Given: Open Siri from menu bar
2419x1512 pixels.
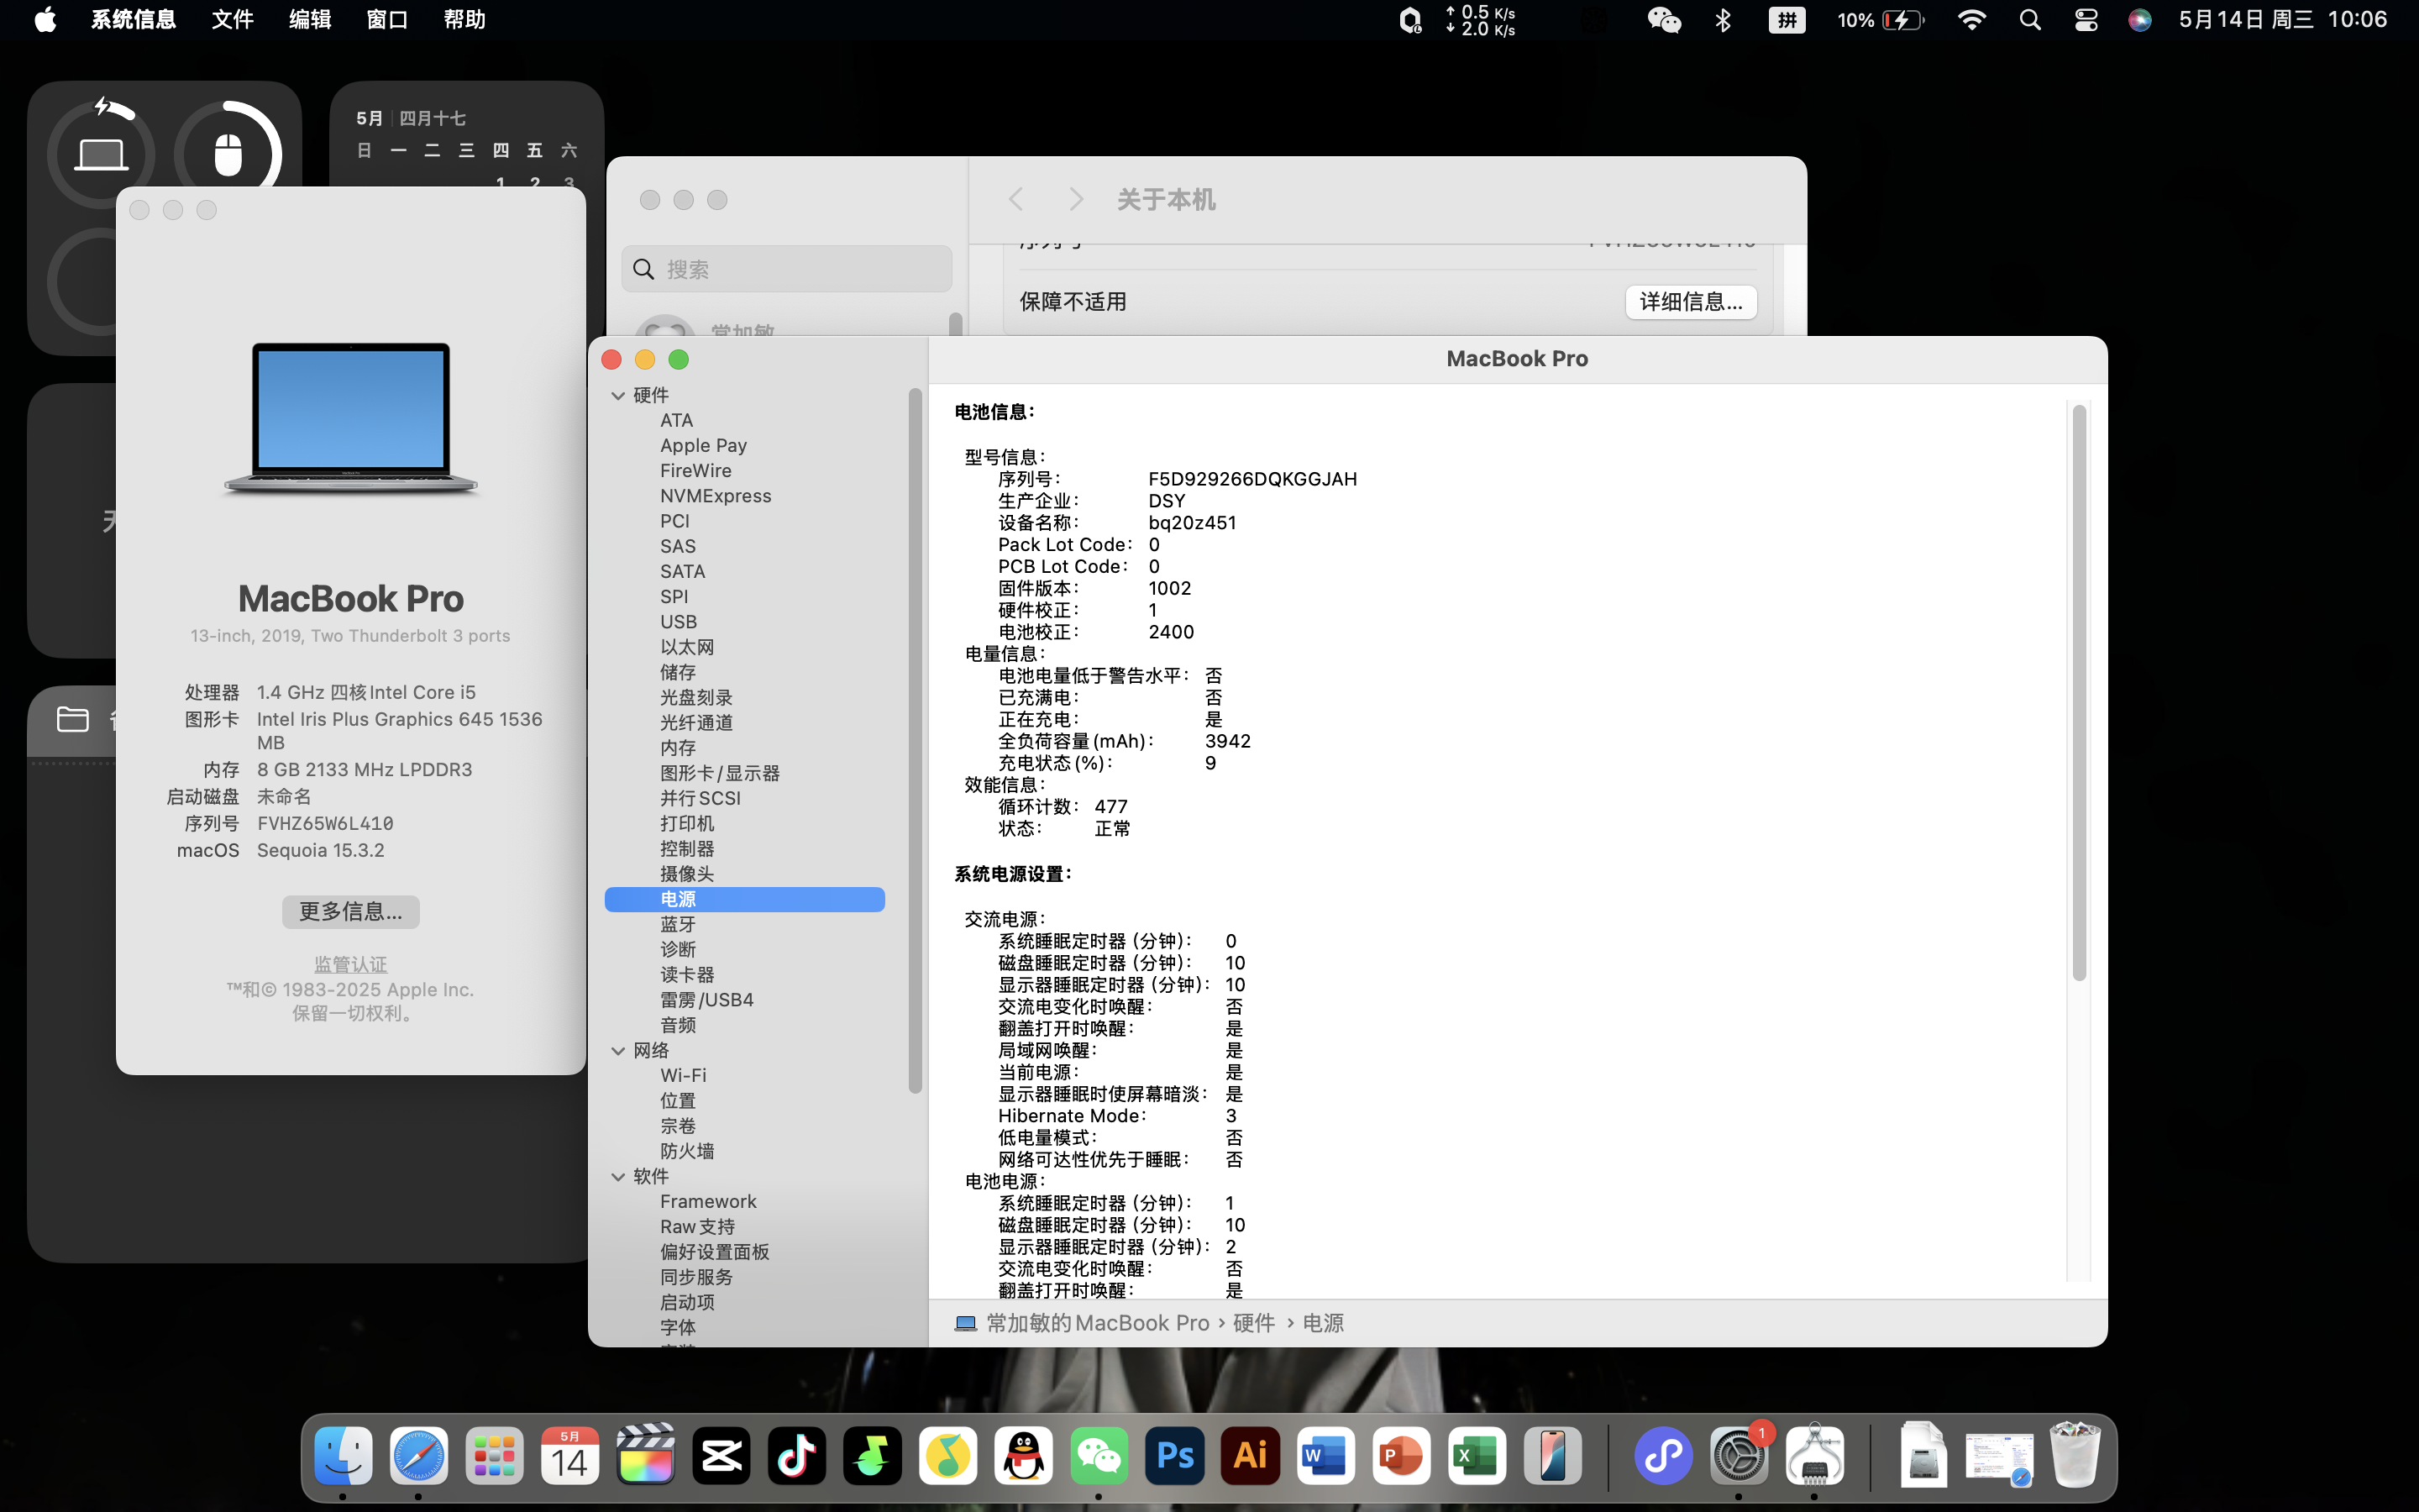Looking at the screenshot, I should click(x=2139, y=20).
